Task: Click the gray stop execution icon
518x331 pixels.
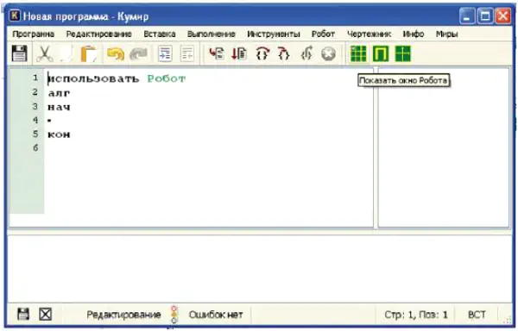Action: 328,53
